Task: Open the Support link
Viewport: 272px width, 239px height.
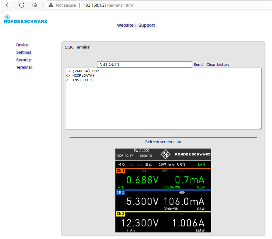Action: coord(146,25)
